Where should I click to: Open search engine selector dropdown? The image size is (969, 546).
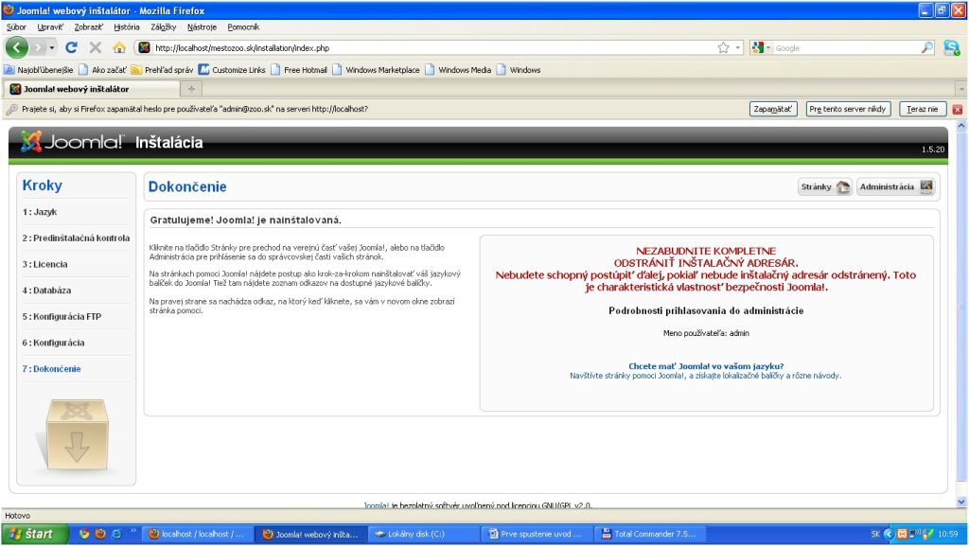pyautogui.click(x=761, y=47)
